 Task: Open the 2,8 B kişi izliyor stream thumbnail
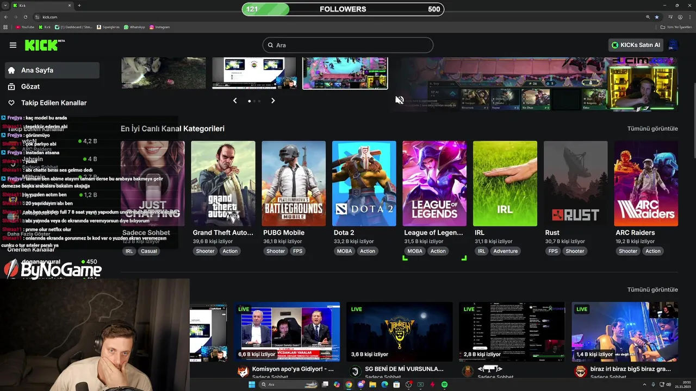tap(512, 332)
